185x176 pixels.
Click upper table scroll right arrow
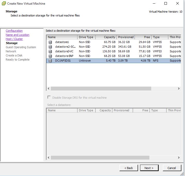[179, 88]
